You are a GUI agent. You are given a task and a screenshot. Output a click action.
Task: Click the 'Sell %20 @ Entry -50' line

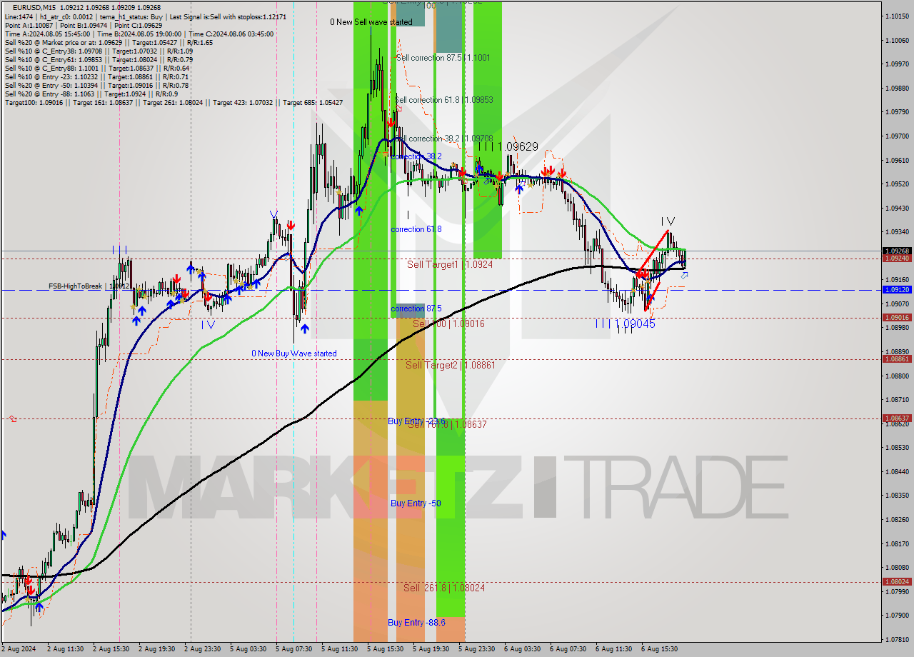click(x=96, y=85)
